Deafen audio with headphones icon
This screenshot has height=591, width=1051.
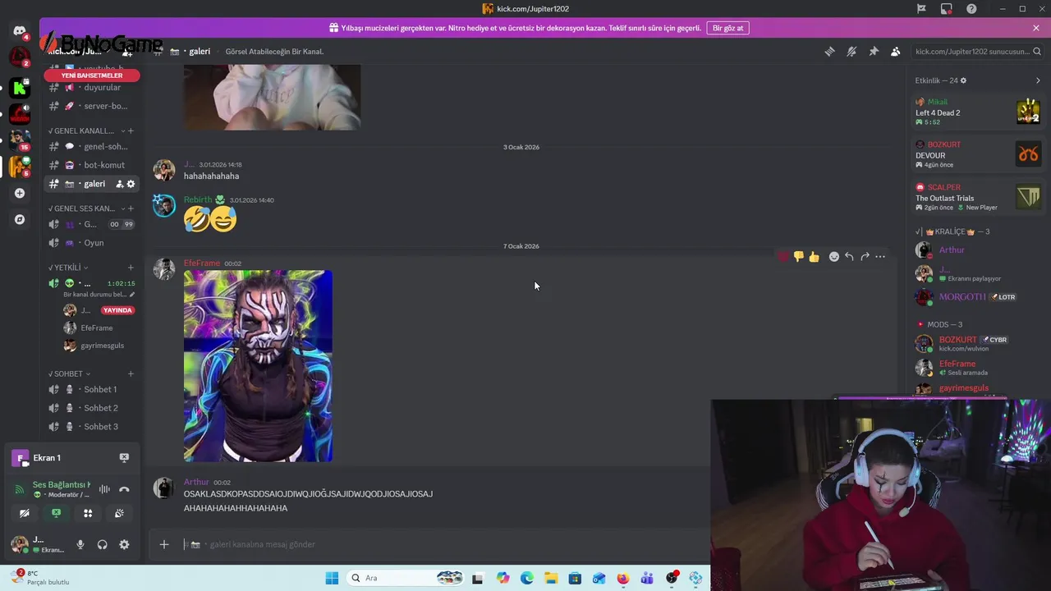[103, 544]
